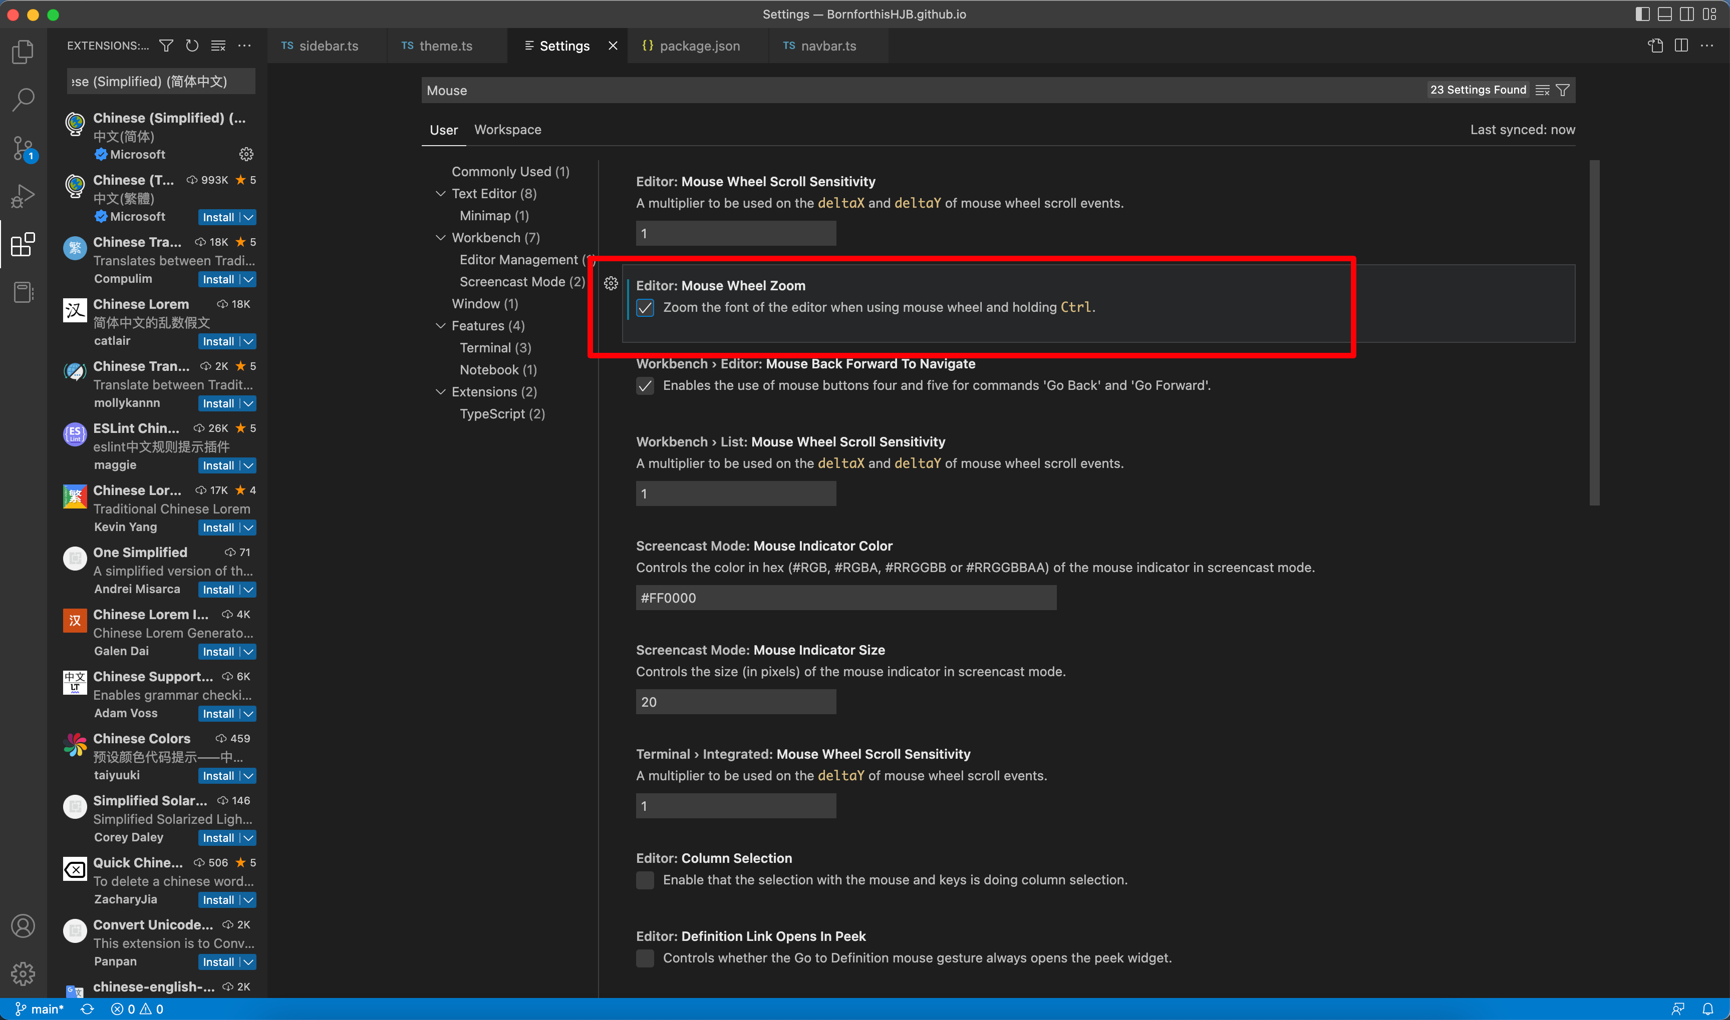Synchronize changes in status bar
Screen dimensions: 1730x1020
[x=87, y=1009]
